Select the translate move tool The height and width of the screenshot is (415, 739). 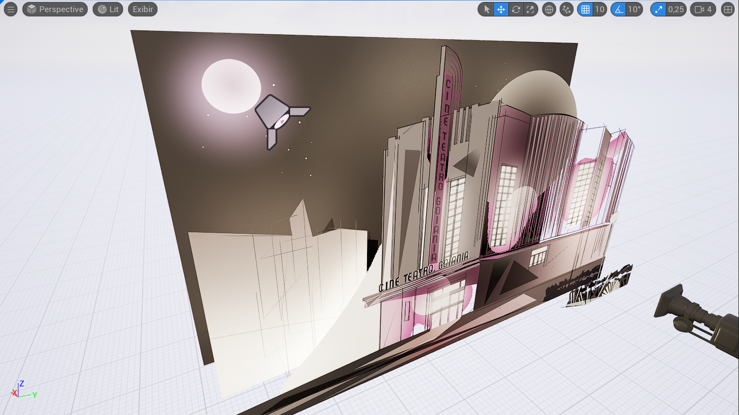tap(501, 9)
